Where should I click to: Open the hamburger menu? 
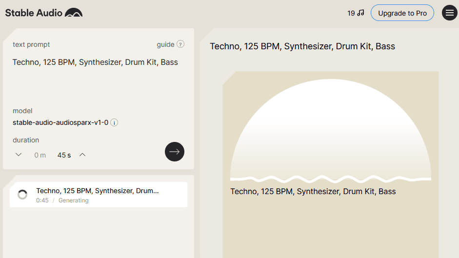click(449, 13)
